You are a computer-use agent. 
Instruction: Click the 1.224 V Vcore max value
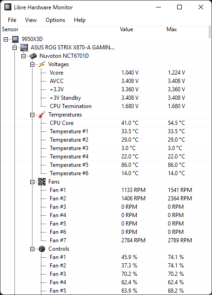[x=176, y=73]
